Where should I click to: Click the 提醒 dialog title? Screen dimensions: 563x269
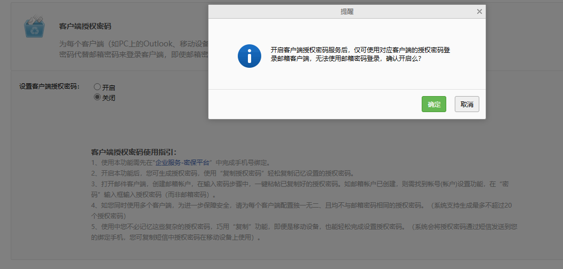click(347, 12)
